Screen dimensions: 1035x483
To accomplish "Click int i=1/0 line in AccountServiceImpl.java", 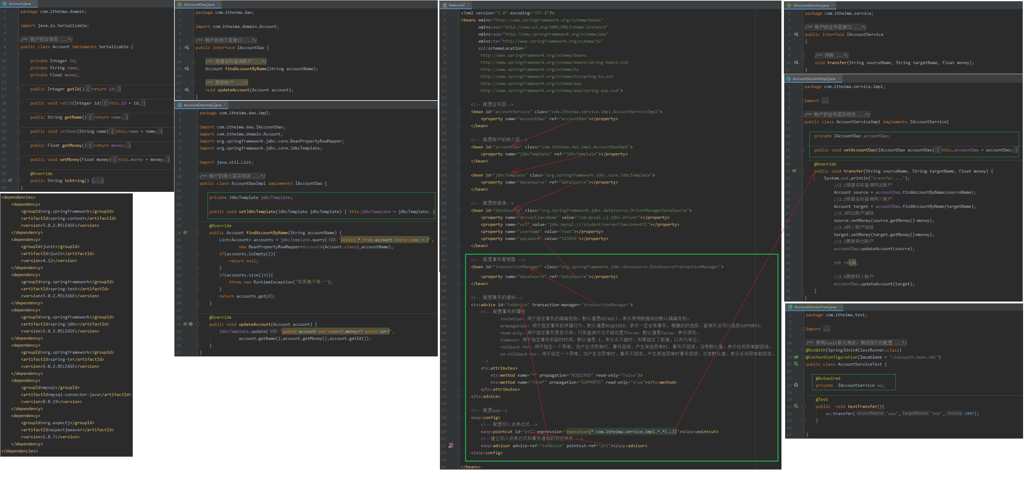I will click(x=845, y=263).
